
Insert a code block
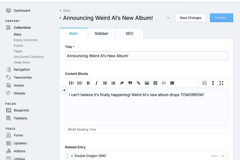coord(172,83)
